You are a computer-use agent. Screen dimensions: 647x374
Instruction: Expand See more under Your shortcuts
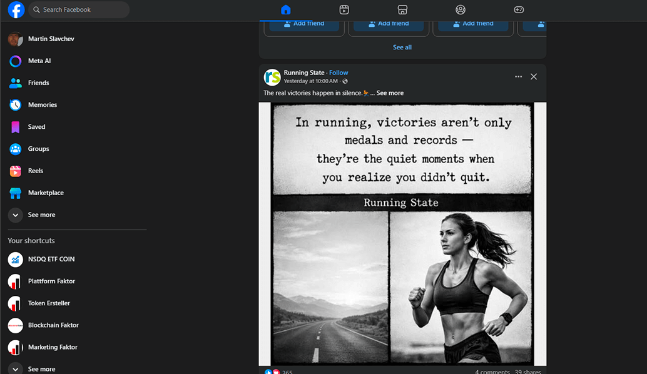[41, 368]
